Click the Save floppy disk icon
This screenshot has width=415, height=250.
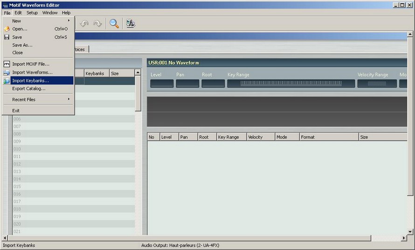[x=7, y=37]
